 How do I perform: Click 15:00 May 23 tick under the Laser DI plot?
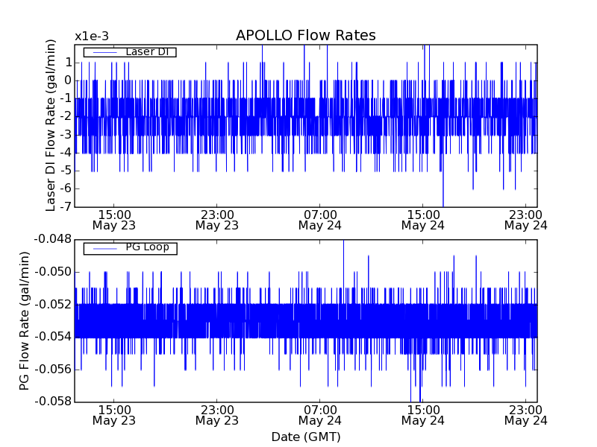(113, 218)
